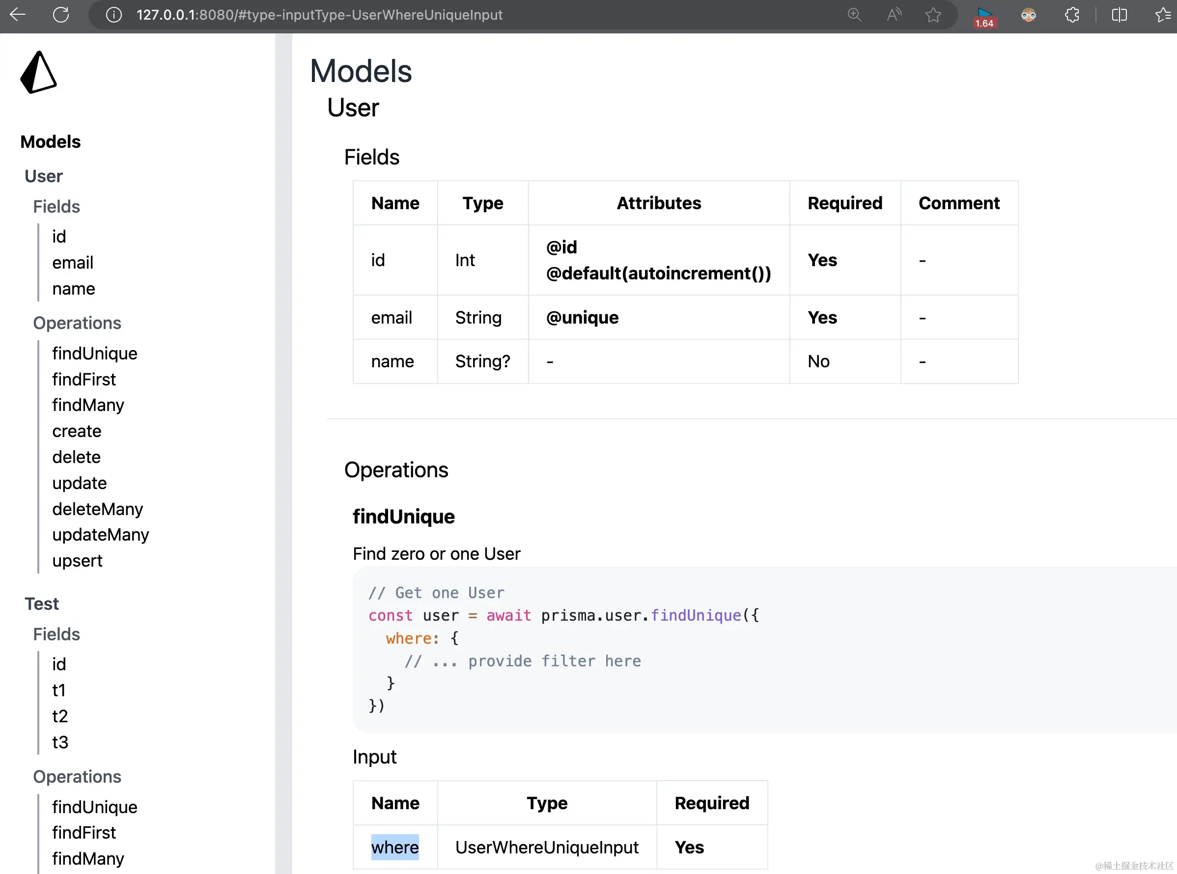Open deleteMany in the sidebar

click(x=97, y=508)
